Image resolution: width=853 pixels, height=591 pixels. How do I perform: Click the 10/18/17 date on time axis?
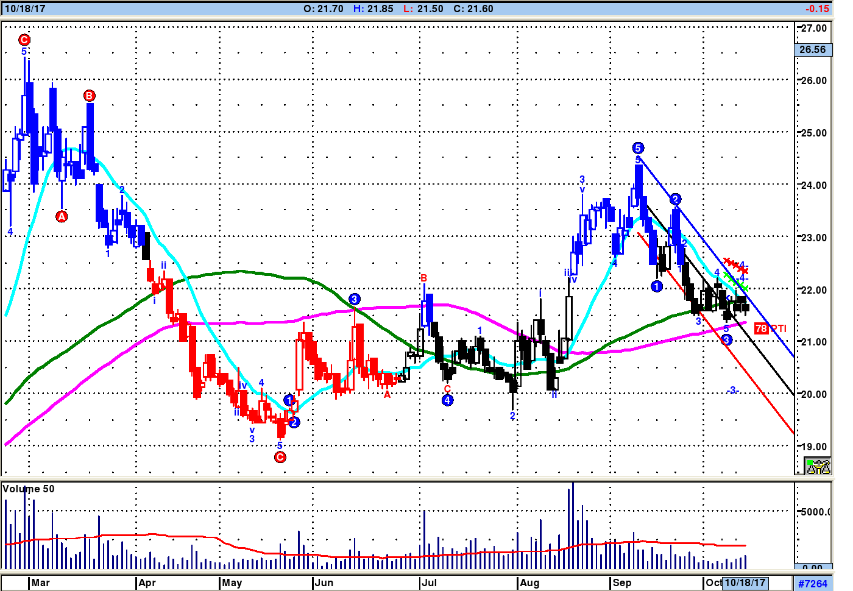[x=745, y=582]
